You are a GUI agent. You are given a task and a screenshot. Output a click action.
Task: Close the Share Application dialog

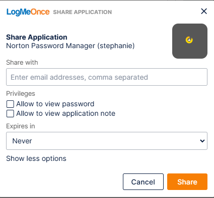(204, 12)
